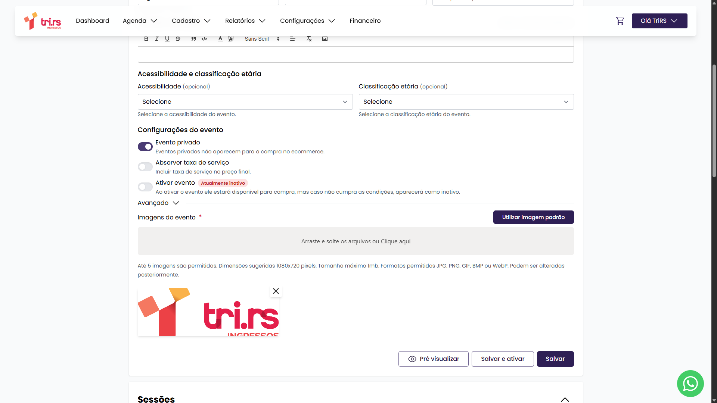Viewport: 717px width, 403px height.
Task: Open the shopping cart
Action: [x=620, y=21]
